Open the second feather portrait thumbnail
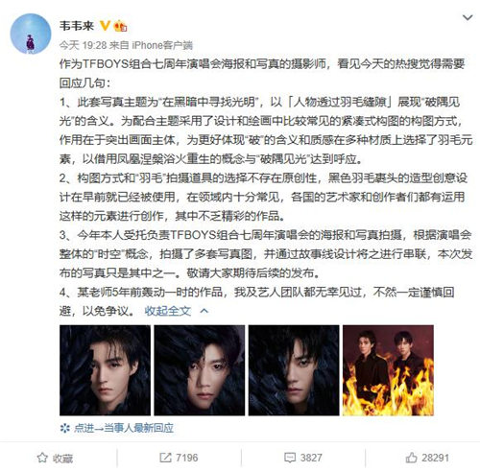The height and width of the screenshot is (472, 480). tap(200, 370)
